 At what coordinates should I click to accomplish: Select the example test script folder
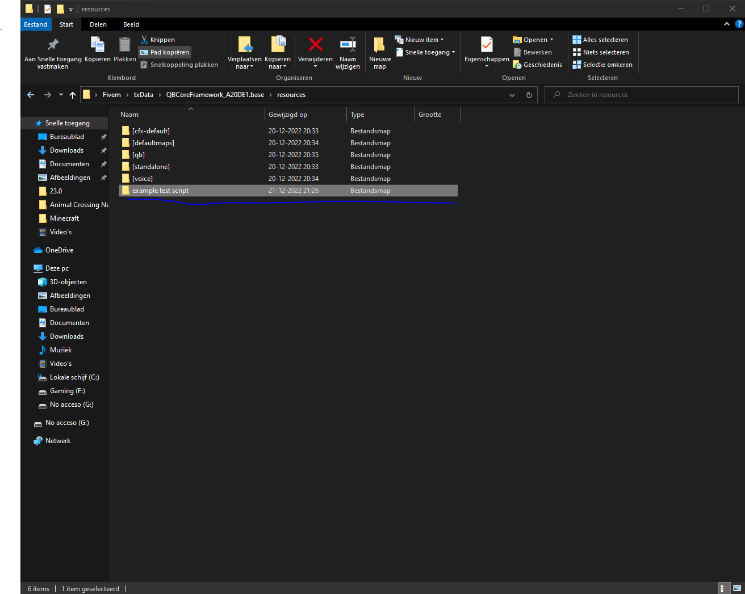pos(288,191)
